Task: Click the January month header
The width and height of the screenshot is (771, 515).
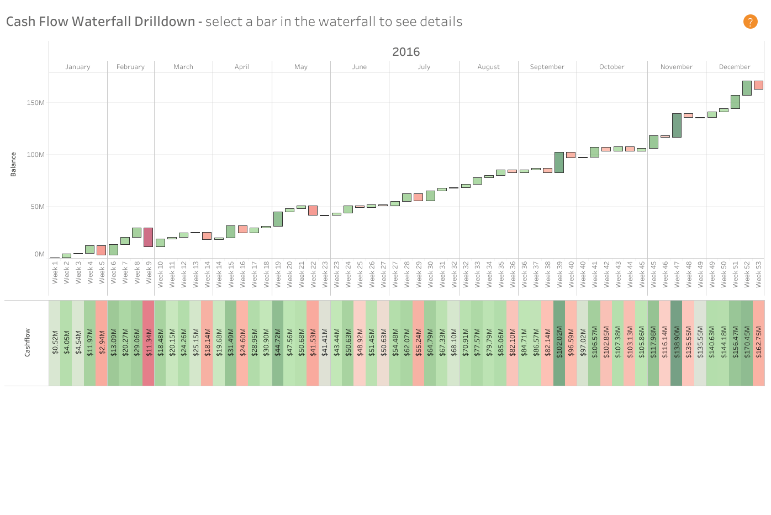Action: coord(78,67)
